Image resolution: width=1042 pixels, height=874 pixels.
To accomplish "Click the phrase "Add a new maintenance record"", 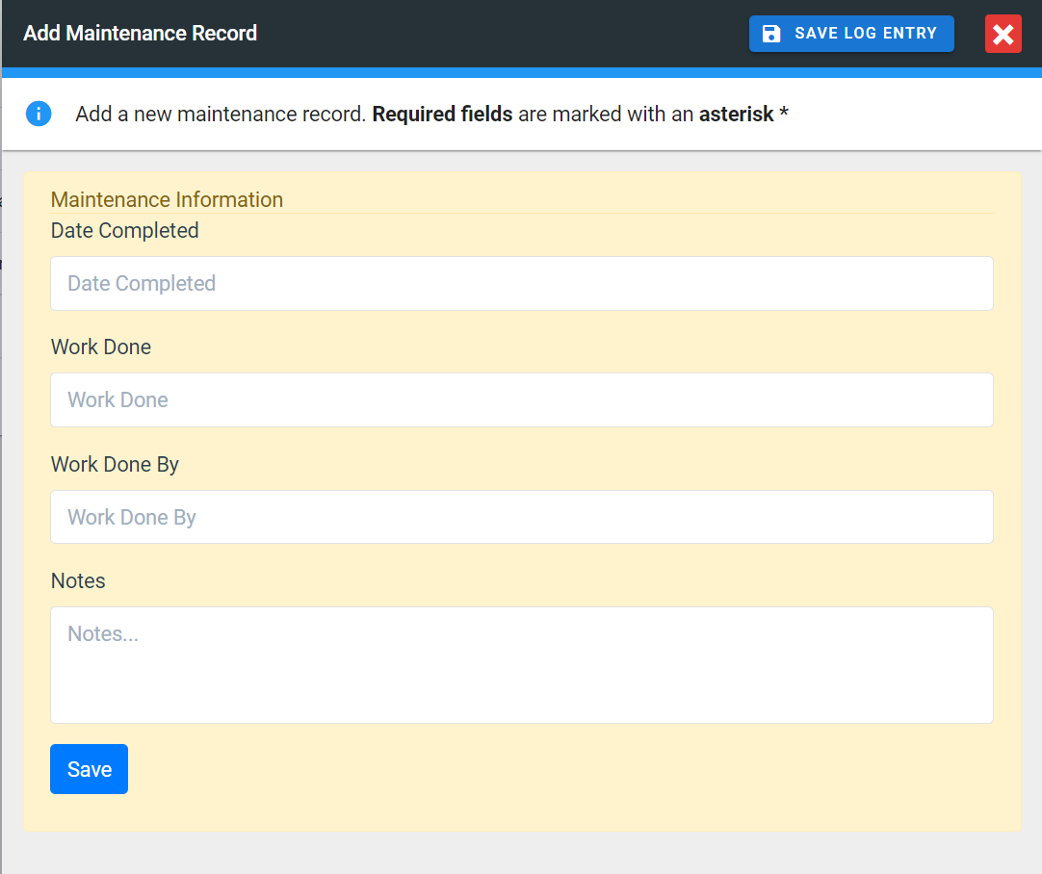I will pos(221,115).
